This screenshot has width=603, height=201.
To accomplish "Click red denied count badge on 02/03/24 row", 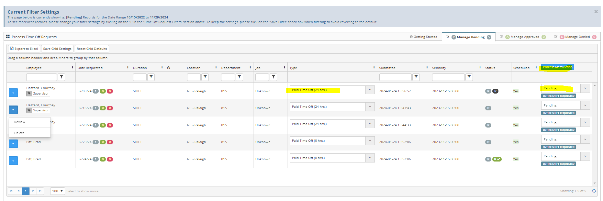I will (110, 91).
